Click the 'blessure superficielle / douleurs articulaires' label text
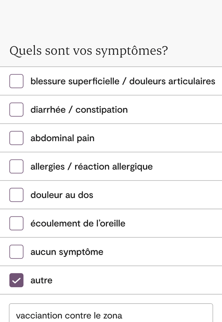This screenshot has height=322, width=222. [x=122, y=81]
